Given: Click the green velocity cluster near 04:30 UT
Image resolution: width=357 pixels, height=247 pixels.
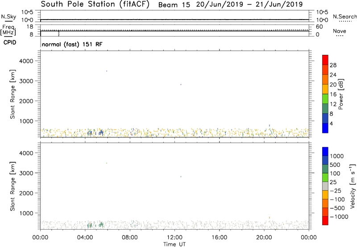Looking at the screenshot, I should 90,225.
